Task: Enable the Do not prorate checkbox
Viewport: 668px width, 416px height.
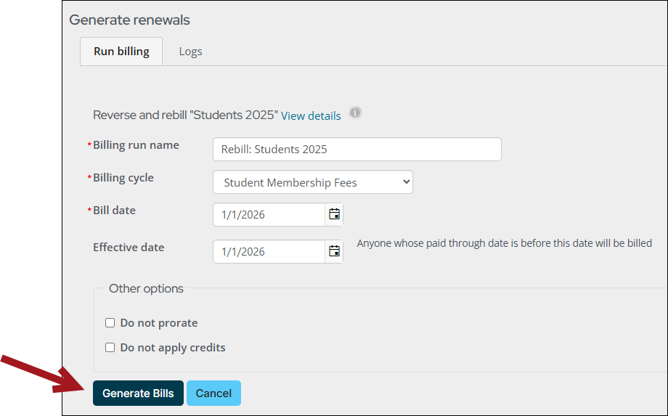Action: point(110,323)
